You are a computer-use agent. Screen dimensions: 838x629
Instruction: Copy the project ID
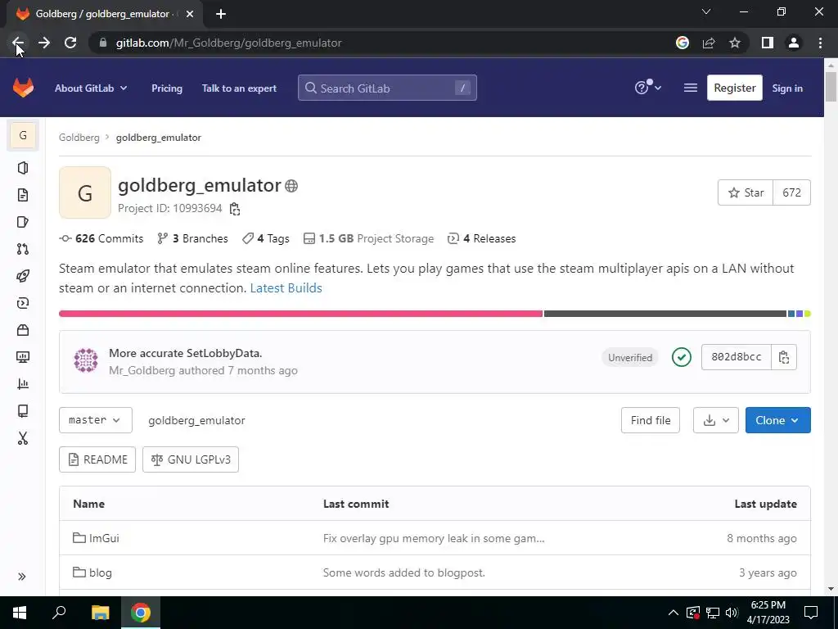(x=235, y=209)
